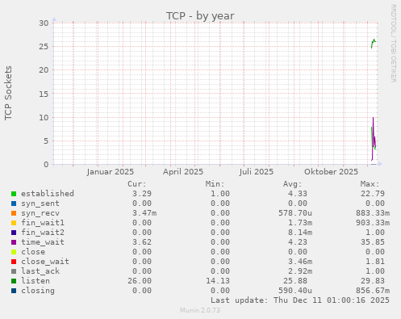Viewport: 401px width, 319px height.
Task: Click close_wait max value 1.81
Action: (x=375, y=262)
